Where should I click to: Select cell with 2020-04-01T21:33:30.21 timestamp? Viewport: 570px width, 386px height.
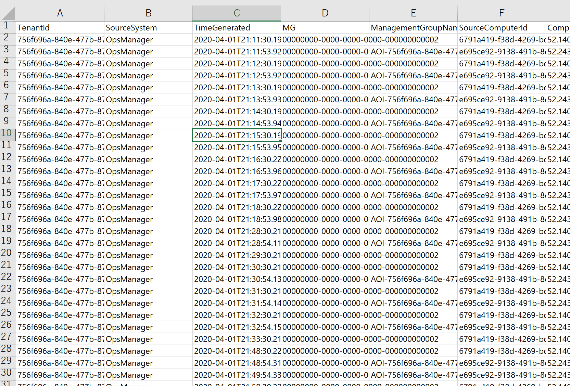coord(237,339)
